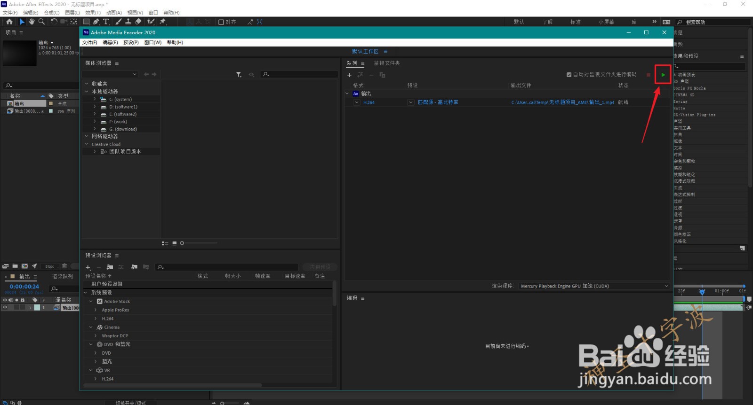Select the Eraser tool in After Effects
753x405 pixels.
click(138, 22)
